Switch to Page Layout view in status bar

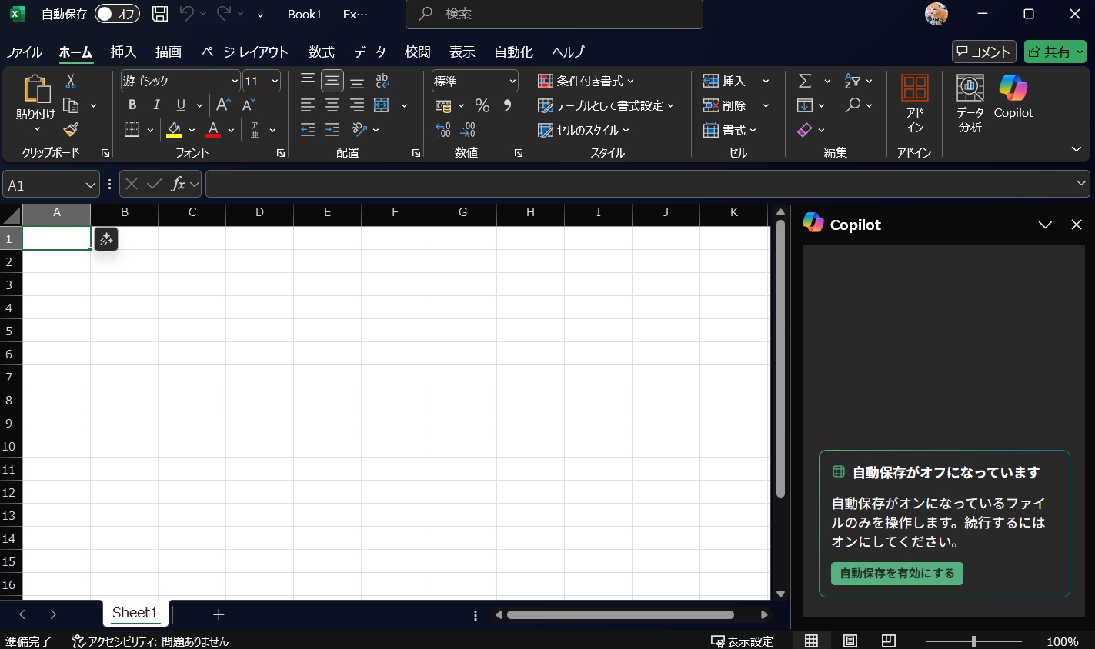(850, 641)
